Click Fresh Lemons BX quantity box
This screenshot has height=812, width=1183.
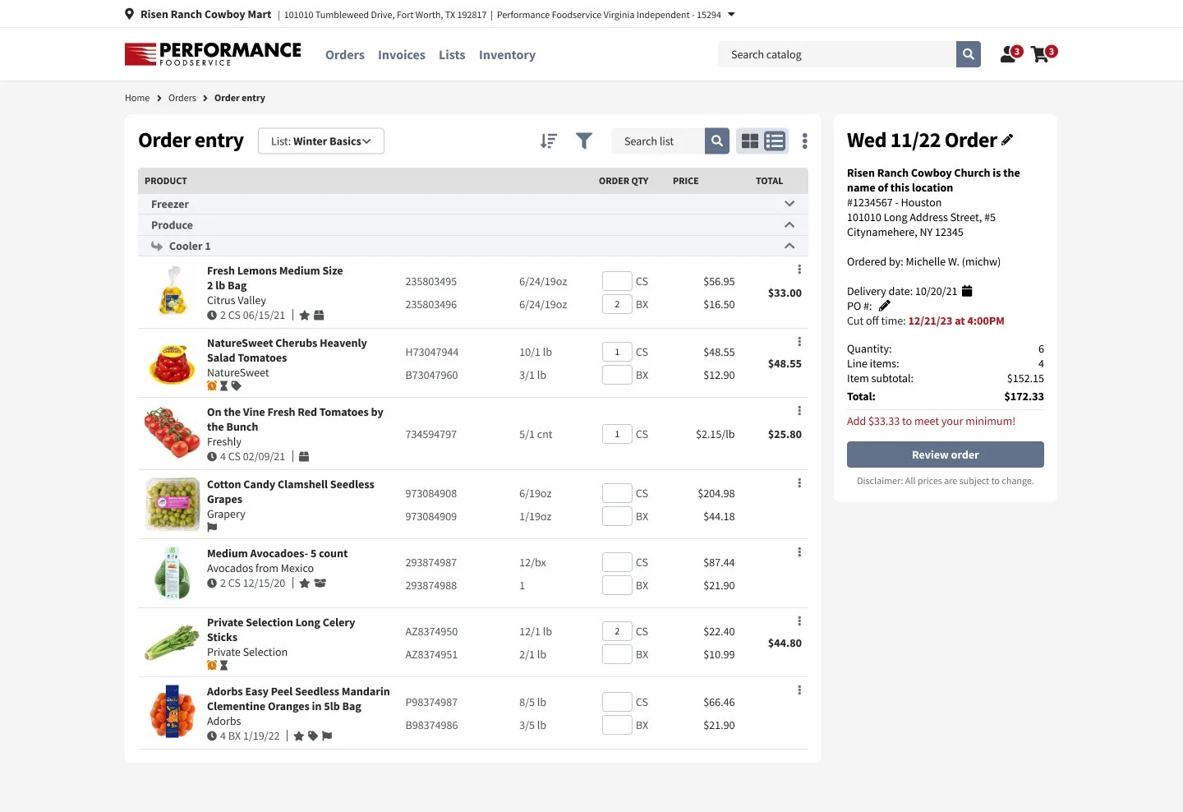[x=617, y=304]
